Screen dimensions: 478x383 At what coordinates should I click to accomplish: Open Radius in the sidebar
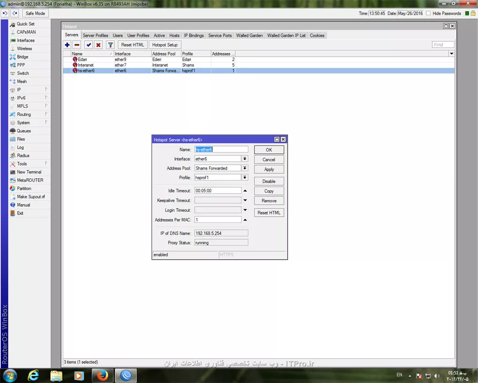point(29,155)
